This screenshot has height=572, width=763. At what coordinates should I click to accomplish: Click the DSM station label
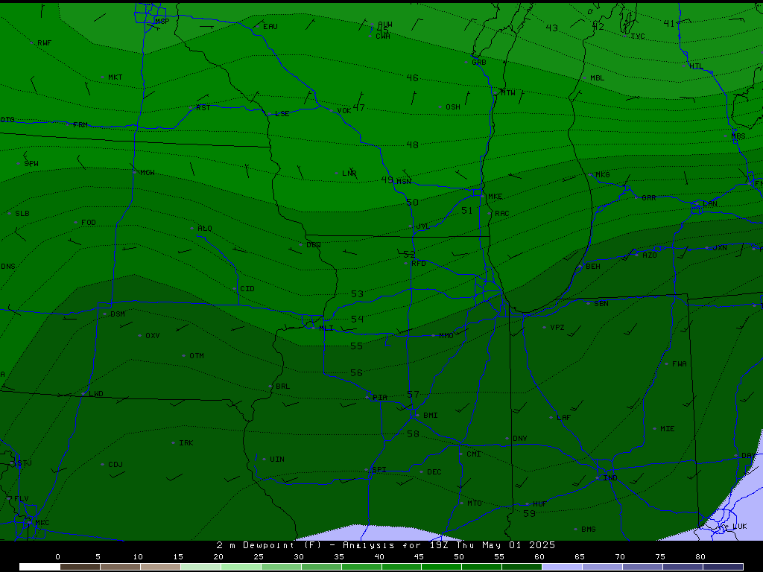click(x=118, y=314)
